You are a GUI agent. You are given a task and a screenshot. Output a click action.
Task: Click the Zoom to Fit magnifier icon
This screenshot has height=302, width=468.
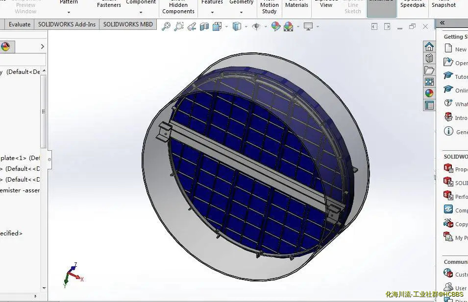pos(166,26)
